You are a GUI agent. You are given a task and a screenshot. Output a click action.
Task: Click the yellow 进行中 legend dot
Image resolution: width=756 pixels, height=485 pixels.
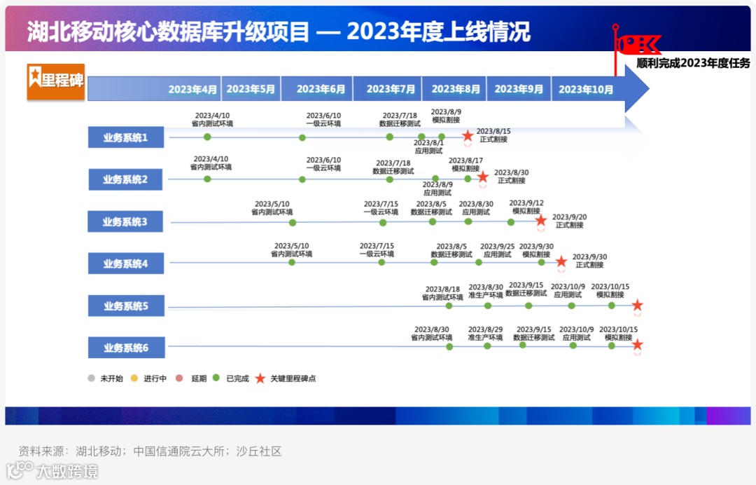(x=134, y=378)
